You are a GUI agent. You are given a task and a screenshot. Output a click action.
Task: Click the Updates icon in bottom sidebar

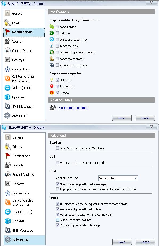coord(7,221)
